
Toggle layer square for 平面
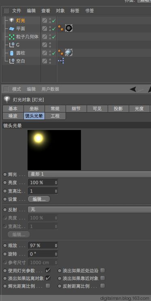point(45,28)
